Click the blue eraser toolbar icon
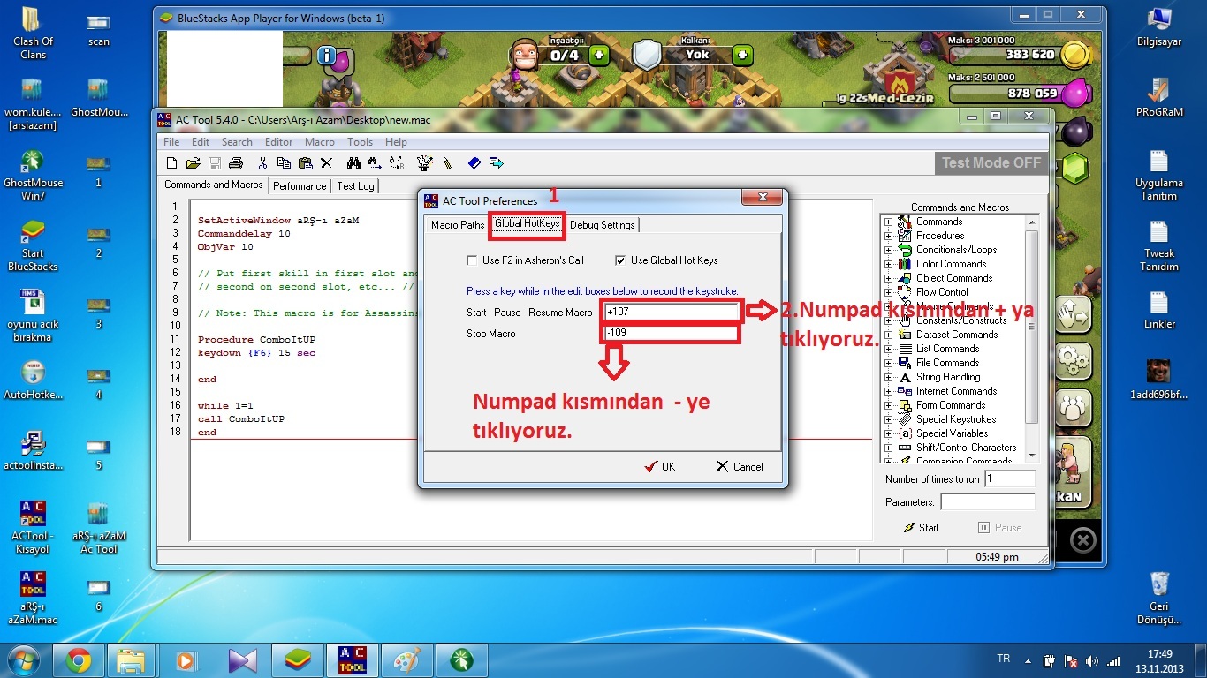 [474, 163]
